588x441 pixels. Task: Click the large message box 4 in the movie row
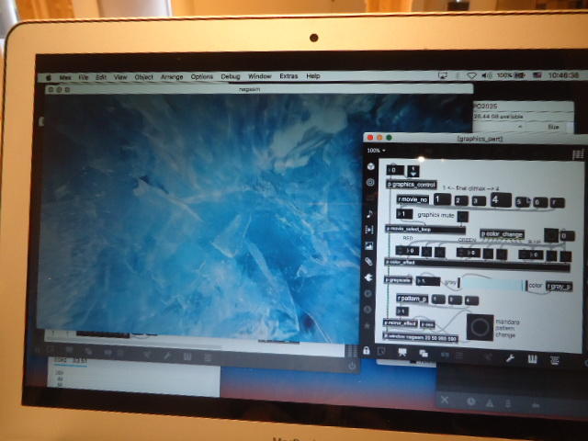(501, 200)
